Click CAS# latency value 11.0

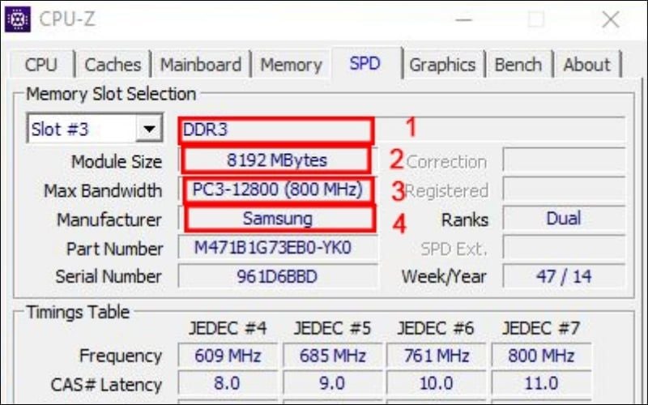click(x=541, y=383)
